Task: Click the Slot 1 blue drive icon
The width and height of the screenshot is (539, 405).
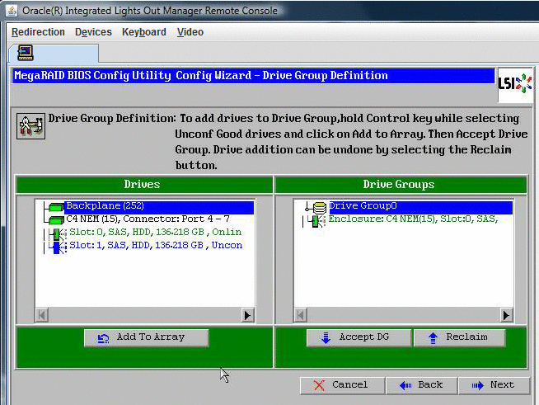Action: coord(58,247)
